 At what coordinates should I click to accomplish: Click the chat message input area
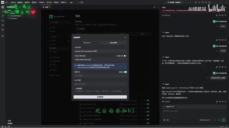click(194, 113)
